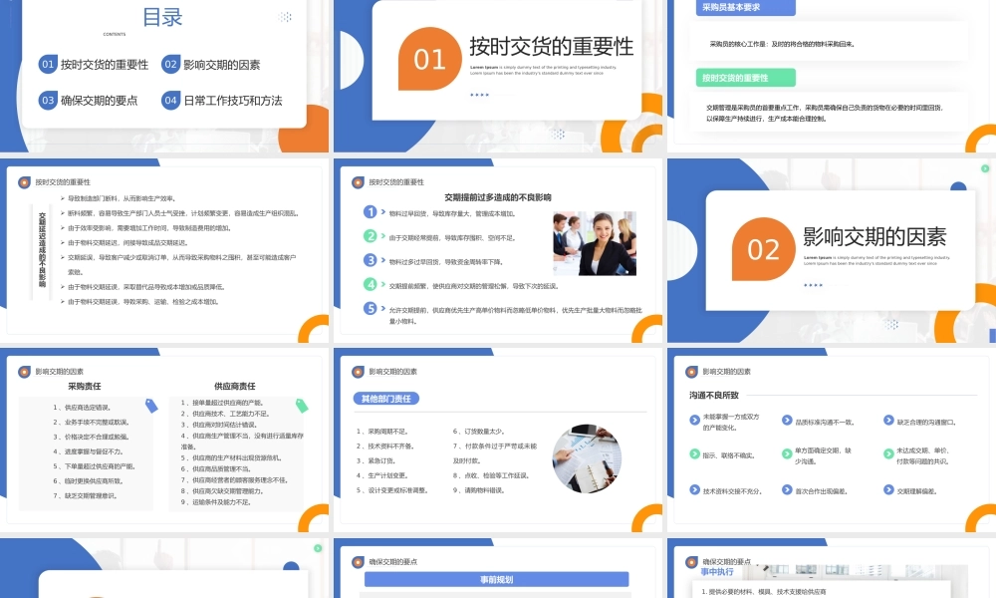Image resolution: width=996 pixels, height=598 pixels.
Task: Click arrow bullet beside 交期理解偏差
Action: 888,490
